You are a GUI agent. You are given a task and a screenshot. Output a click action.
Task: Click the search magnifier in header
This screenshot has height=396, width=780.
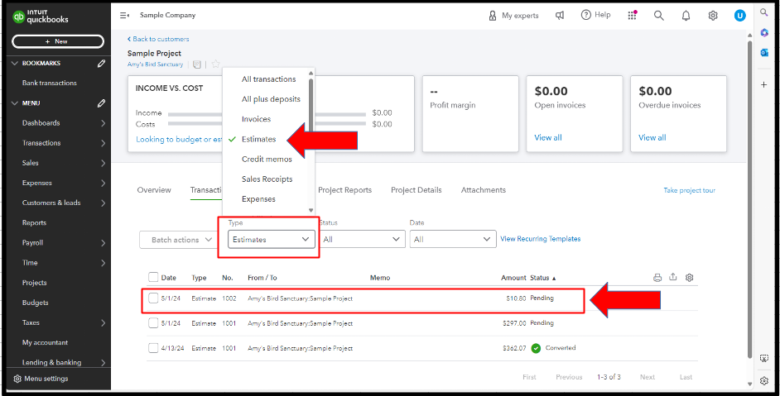(658, 16)
